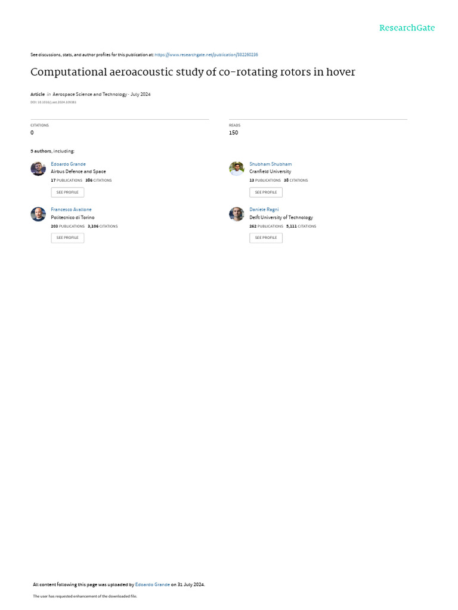Image resolution: width=458 pixels, height=610 pixels.
Task: Open the Francesco Avallone author name link
Action: click(71, 210)
